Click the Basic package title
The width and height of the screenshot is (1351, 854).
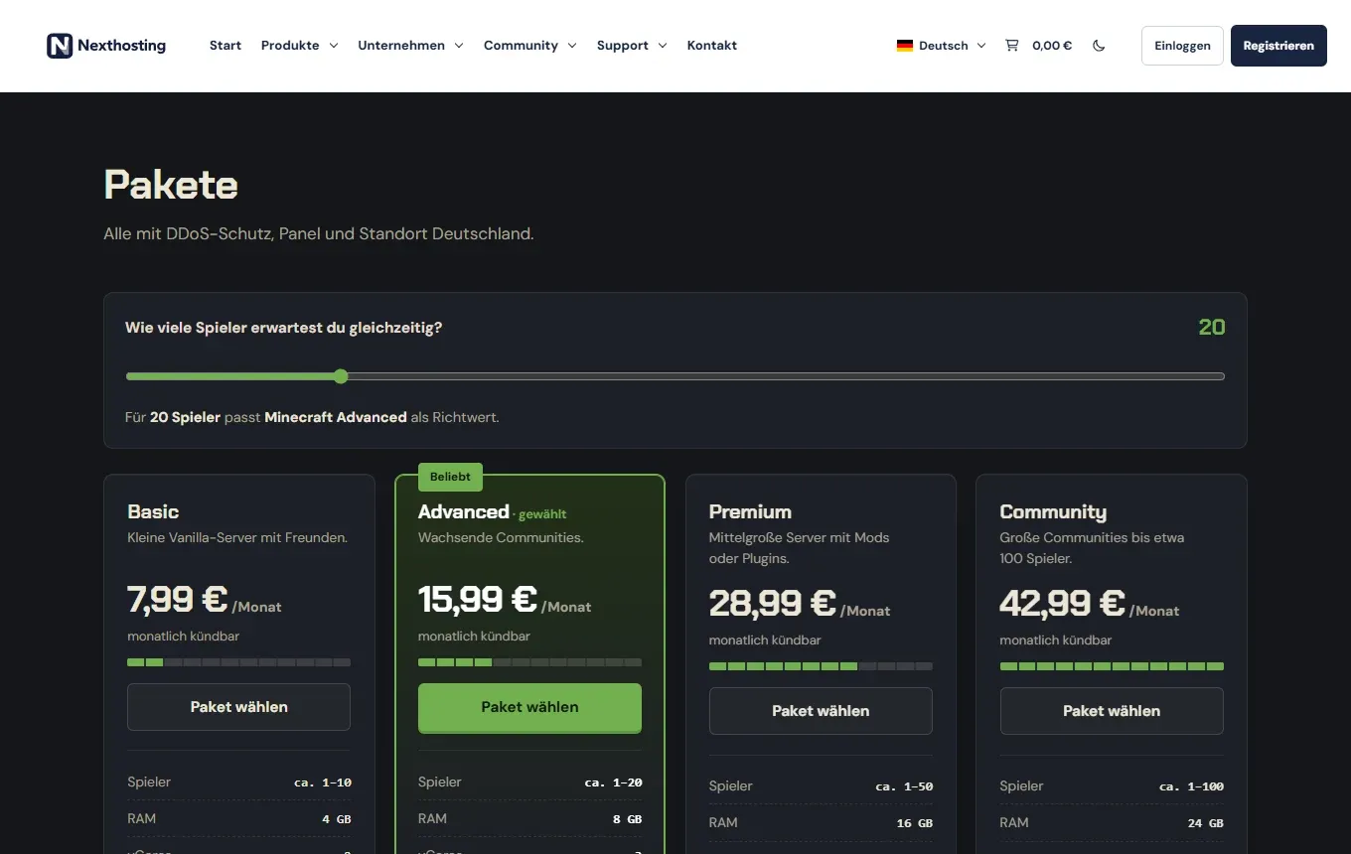pyautogui.click(x=153, y=512)
